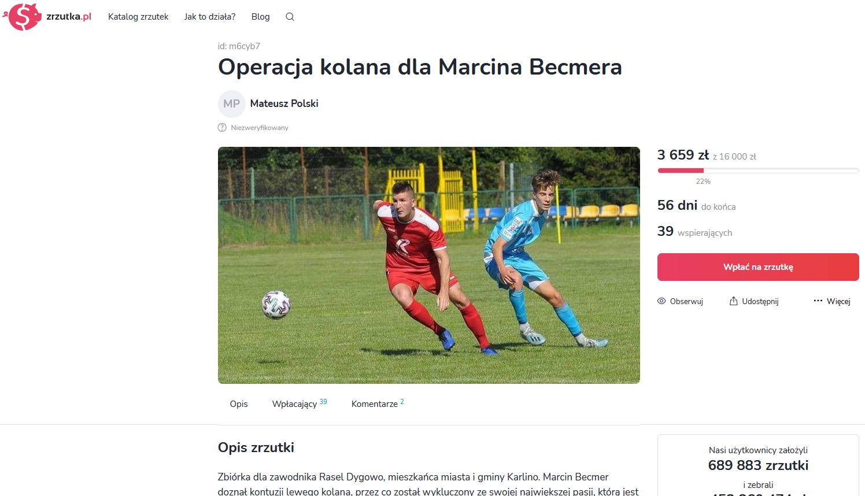The height and width of the screenshot is (496, 865).
Task: Open the Komentarze tab
Action: click(x=378, y=404)
